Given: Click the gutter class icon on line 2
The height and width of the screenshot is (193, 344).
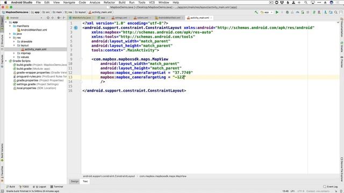Looking at the screenshot, I should (x=76, y=28).
